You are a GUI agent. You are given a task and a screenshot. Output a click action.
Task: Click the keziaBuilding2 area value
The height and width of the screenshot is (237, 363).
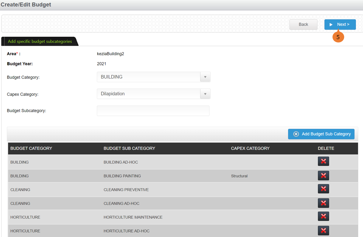click(111, 54)
